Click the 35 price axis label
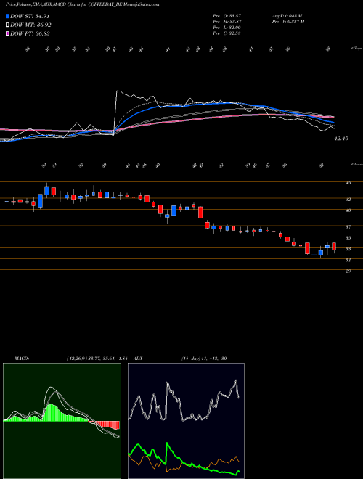Screen dimensions: 363x479 click(348, 237)
